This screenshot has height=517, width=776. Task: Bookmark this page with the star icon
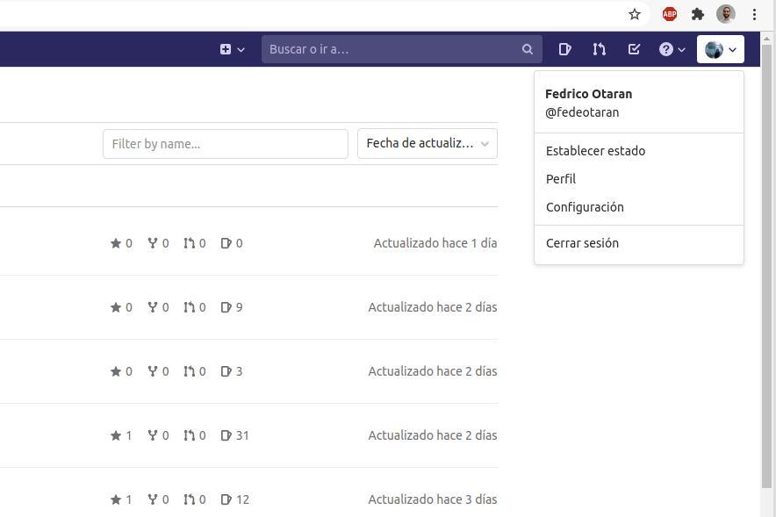635,14
